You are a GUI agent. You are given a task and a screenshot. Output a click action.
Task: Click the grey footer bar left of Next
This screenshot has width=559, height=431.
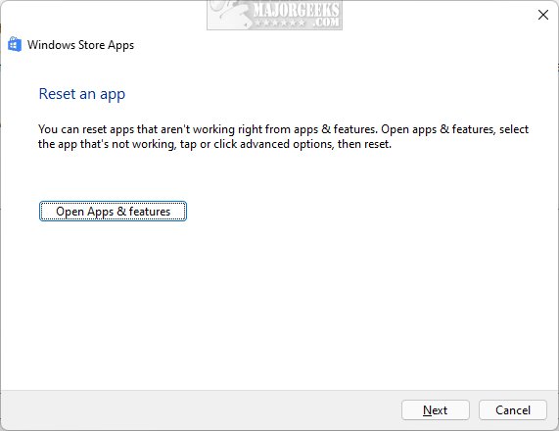(x=201, y=410)
